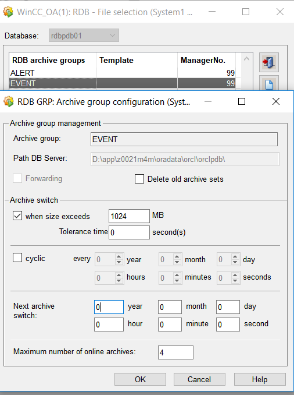Enable the cyclic archive switch checkbox
This screenshot has height=395, width=294.
coord(17,258)
